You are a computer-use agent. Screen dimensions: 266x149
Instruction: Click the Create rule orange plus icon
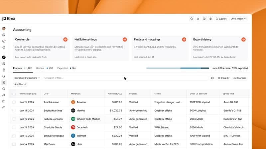pos(65,39)
